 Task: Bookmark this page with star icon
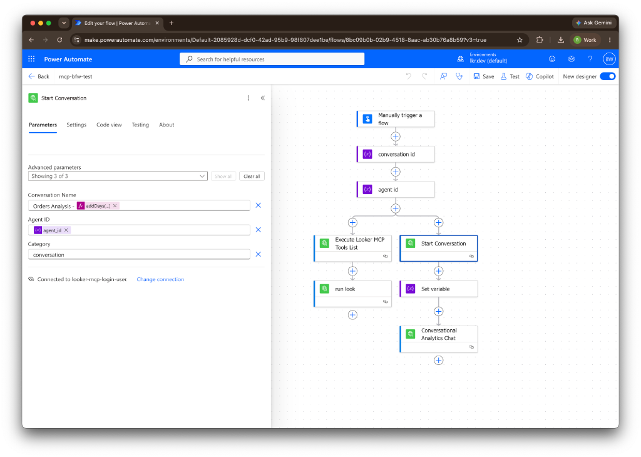(x=520, y=40)
